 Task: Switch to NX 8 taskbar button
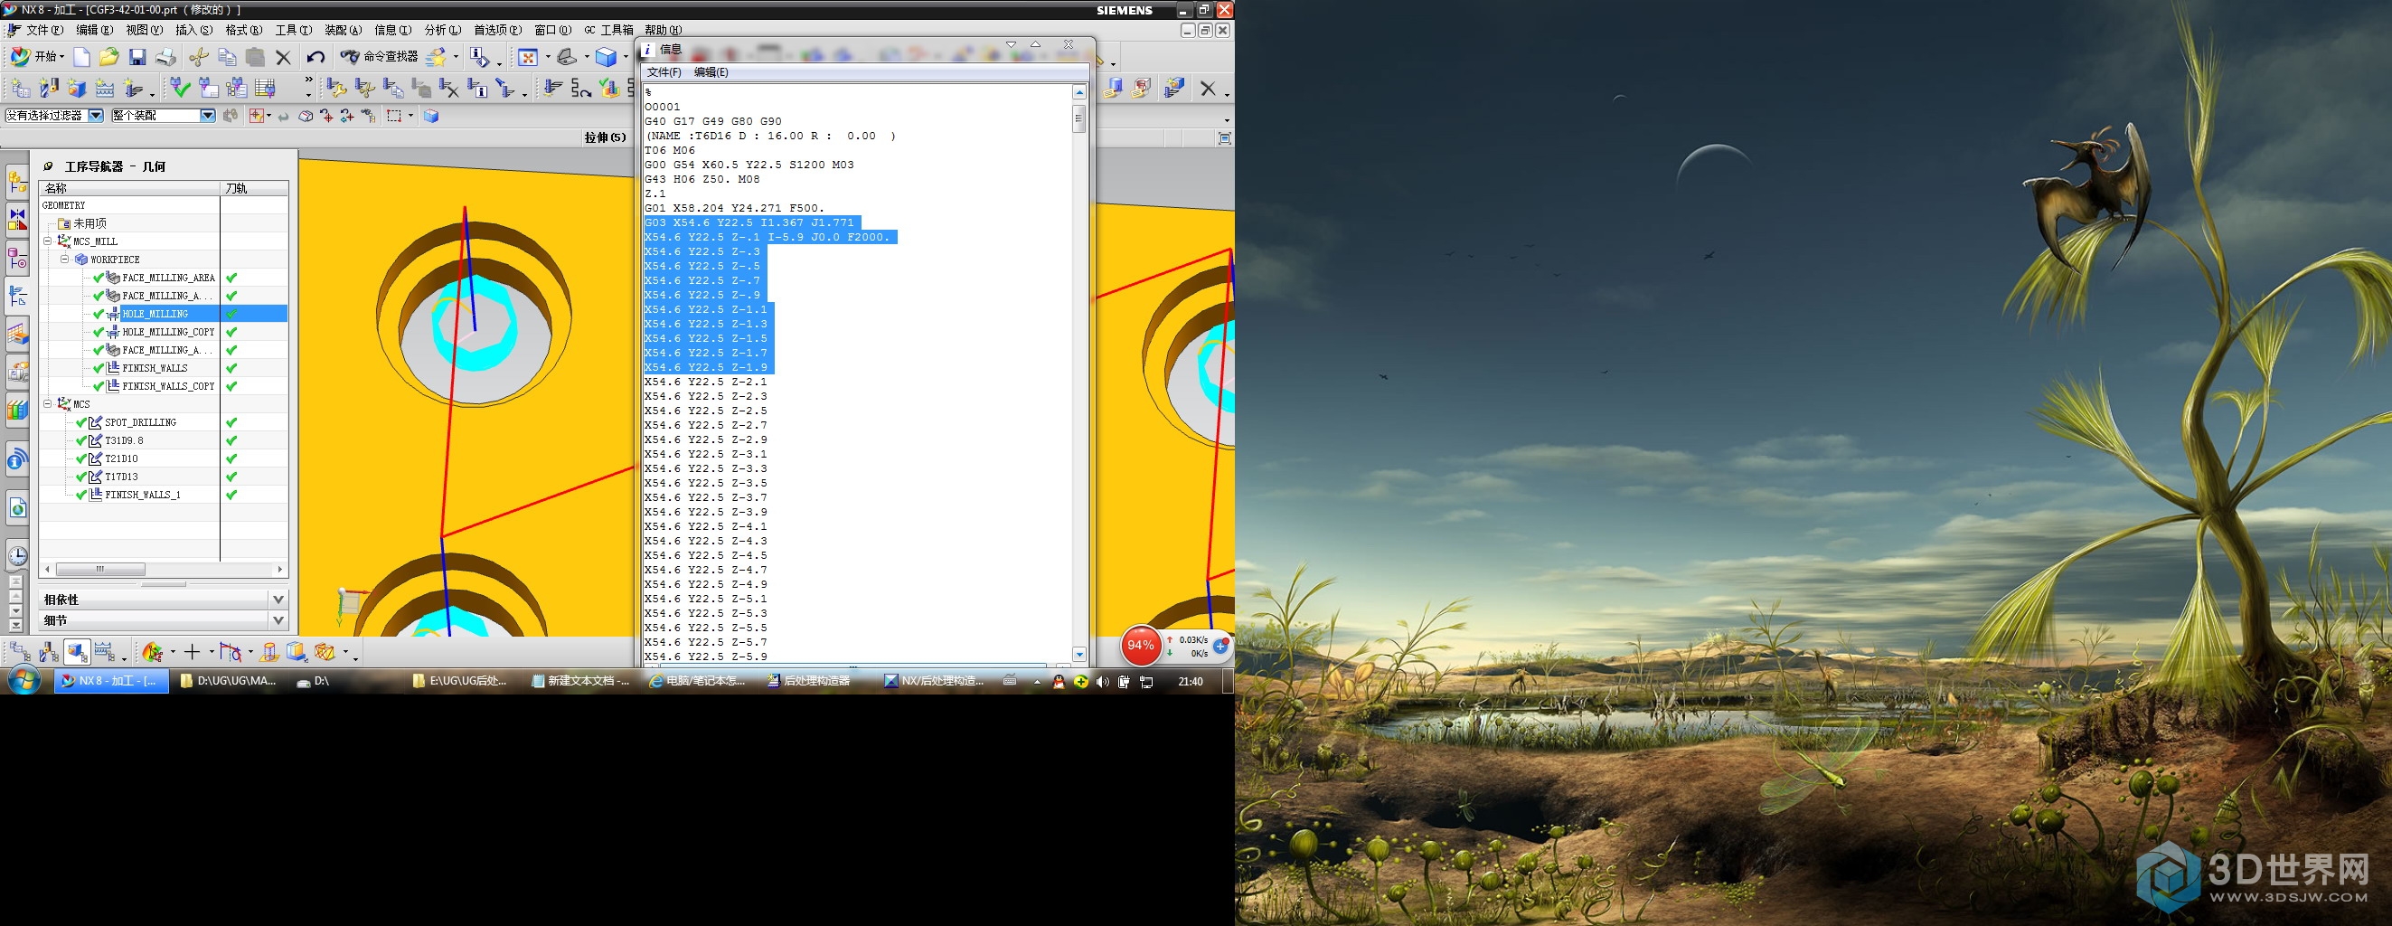click(111, 682)
